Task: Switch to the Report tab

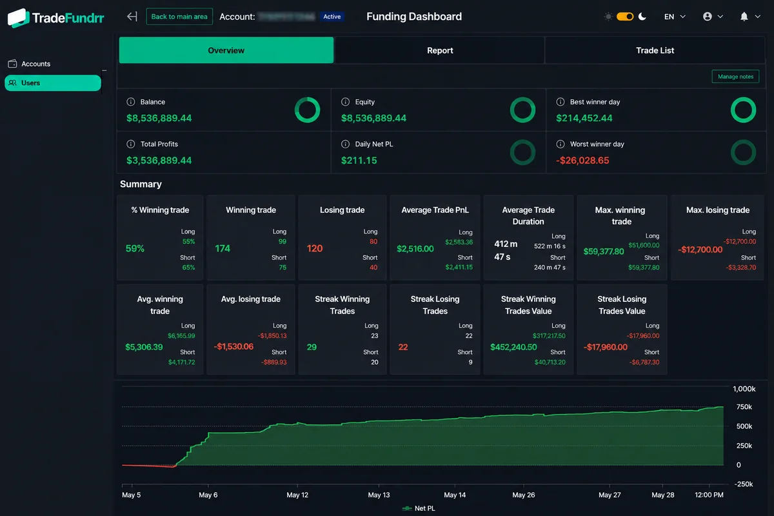Action: click(x=440, y=50)
